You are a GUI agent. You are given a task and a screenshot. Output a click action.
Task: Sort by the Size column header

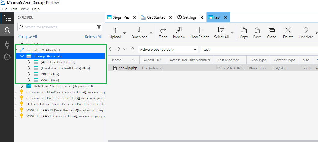(x=306, y=60)
